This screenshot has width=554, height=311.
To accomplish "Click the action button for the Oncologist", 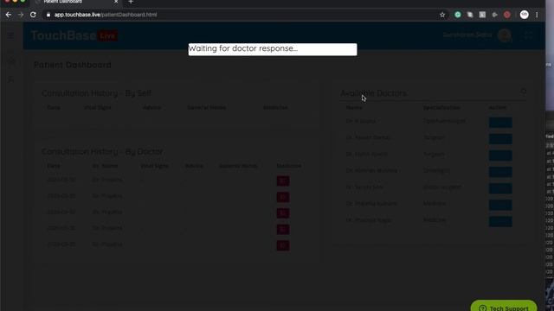I will tap(500, 172).
